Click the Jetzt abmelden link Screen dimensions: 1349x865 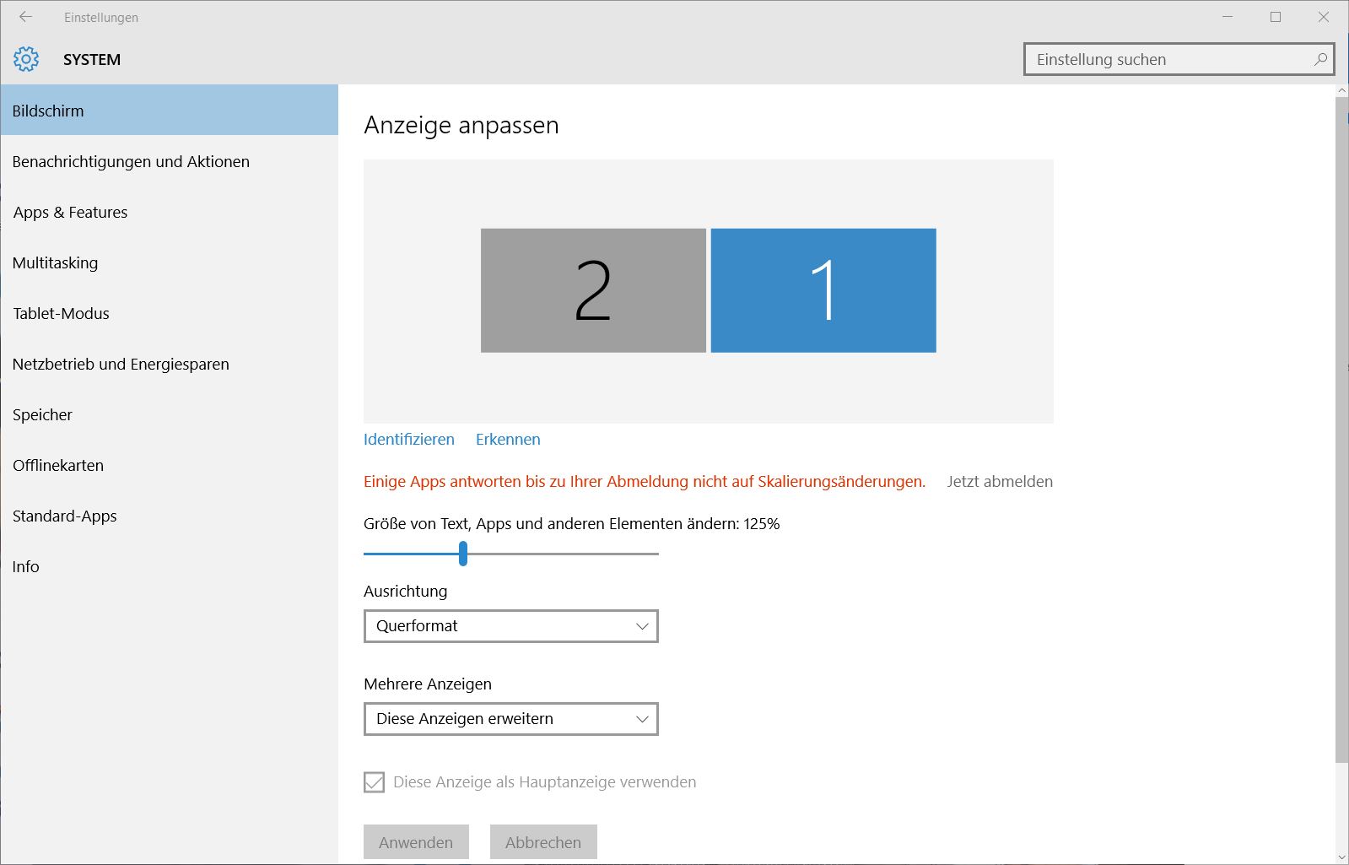[999, 481]
